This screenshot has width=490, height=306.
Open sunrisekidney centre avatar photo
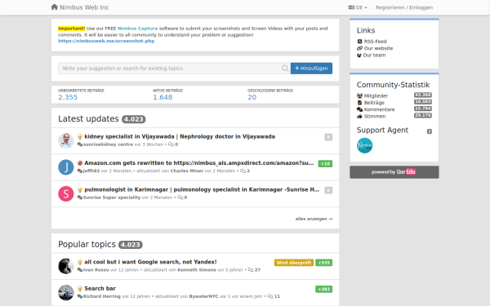click(x=66, y=140)
